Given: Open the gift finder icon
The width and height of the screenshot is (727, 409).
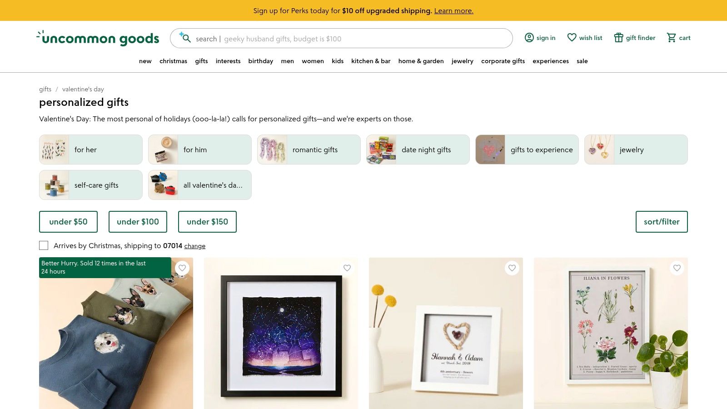Looking at the screenshot, I should point(618,38).
